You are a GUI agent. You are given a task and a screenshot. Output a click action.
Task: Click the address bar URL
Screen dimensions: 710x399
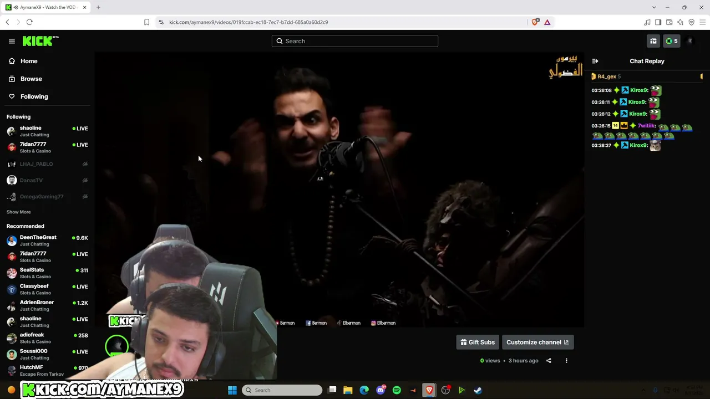point(248,22)
